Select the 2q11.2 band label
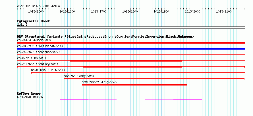 22,25
